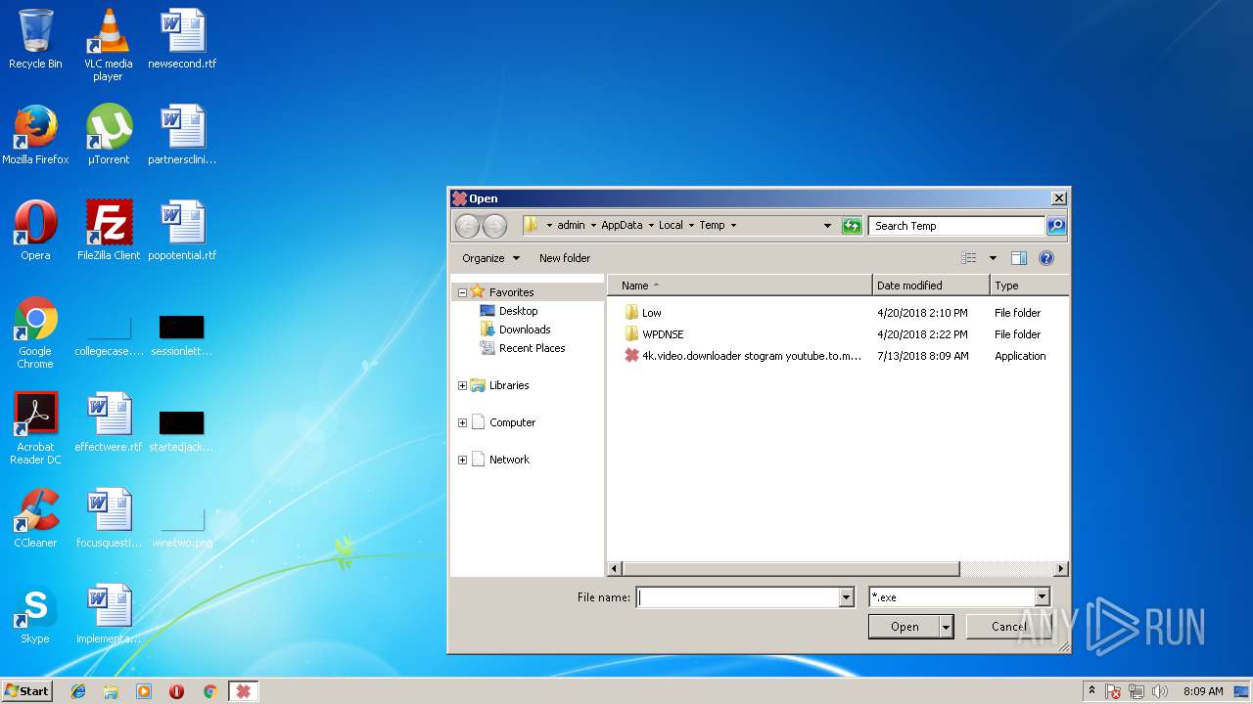The height and width of the screenshot is (704, 1253).
Task: Click the Type column header
Action: click(1029, 286)
